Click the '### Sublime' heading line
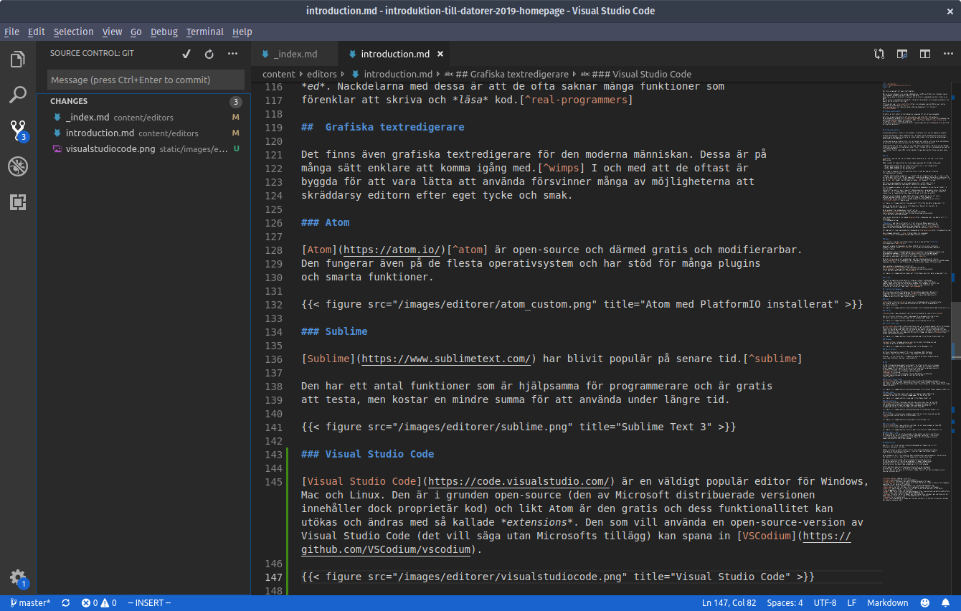This screenshot has height=611, width=961. coord(334,331)
